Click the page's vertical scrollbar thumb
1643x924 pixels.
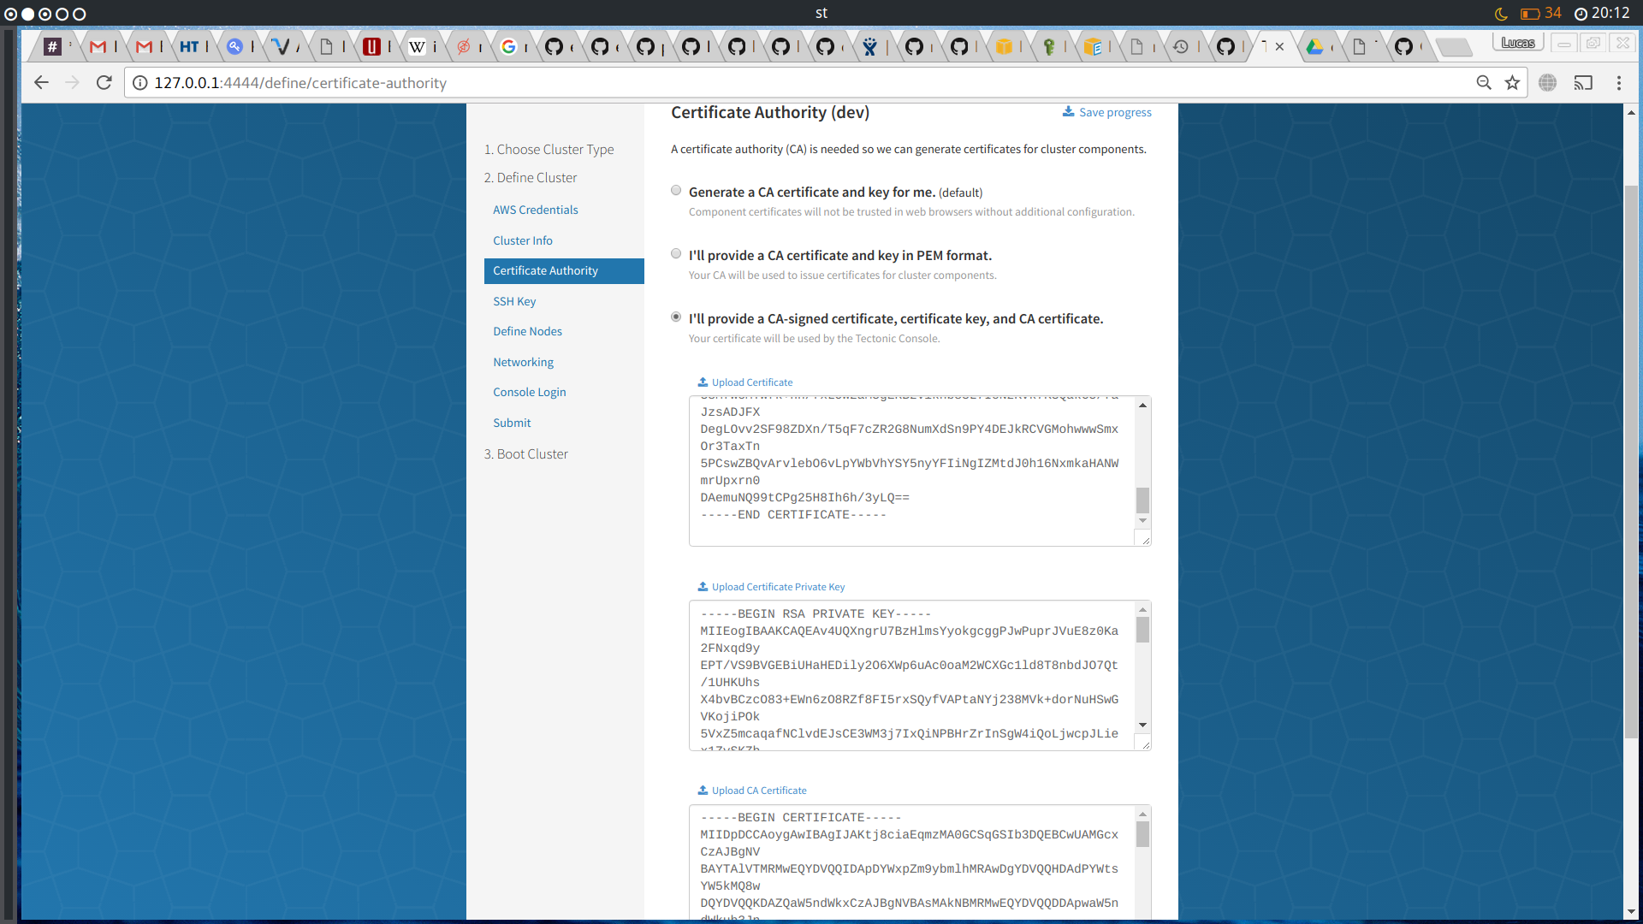click(x=1631, y=462)
